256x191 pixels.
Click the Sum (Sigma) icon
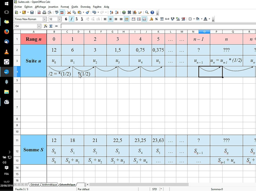pyautogui.click(x=51, y=26)
